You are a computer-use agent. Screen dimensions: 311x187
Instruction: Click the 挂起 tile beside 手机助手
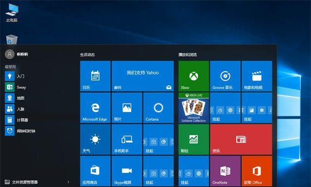[x=158, y=139]
